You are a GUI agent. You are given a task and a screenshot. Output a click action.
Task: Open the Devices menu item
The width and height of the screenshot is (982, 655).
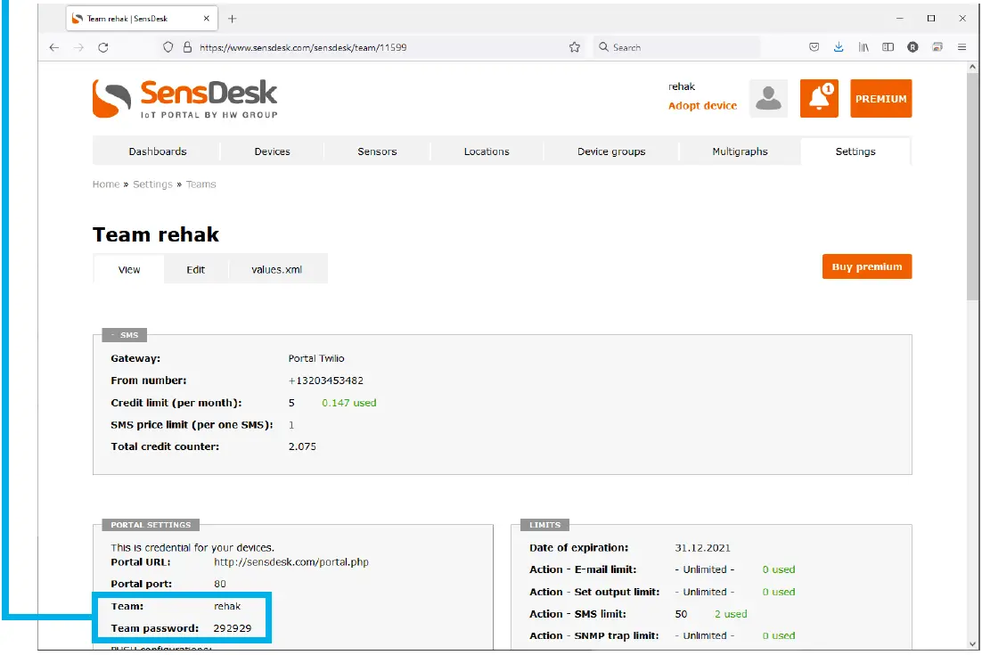coord(272,151)
